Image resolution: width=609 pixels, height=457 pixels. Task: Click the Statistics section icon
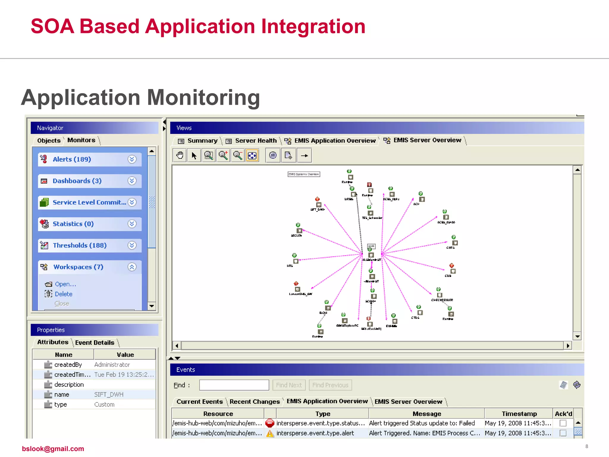point(45,224)
